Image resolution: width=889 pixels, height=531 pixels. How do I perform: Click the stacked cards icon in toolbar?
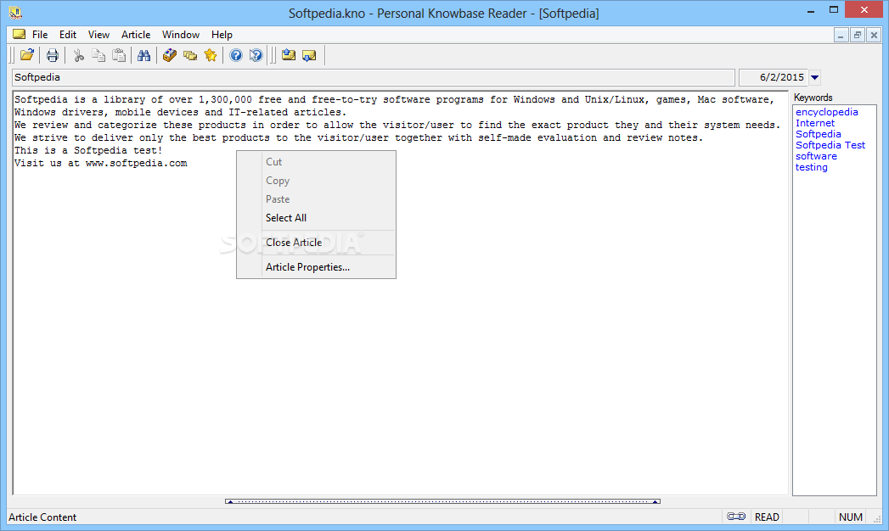190,55
